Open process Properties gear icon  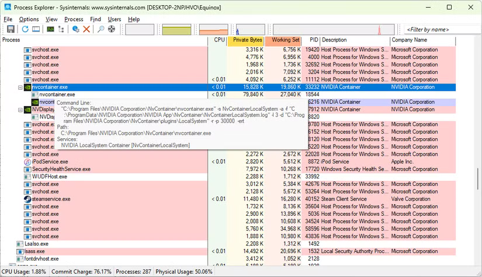point(75,29)
